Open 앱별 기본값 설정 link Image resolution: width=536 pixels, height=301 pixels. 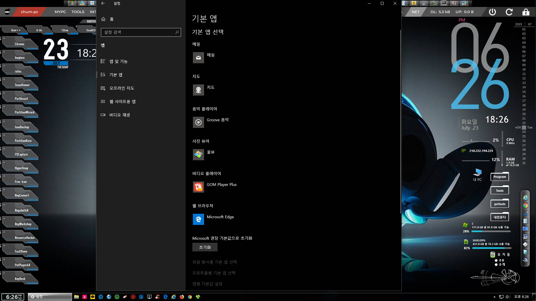207,284
